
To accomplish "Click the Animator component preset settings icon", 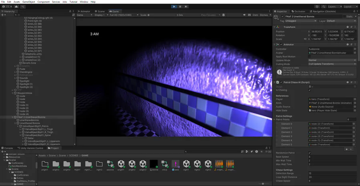I will click(351, 44).
